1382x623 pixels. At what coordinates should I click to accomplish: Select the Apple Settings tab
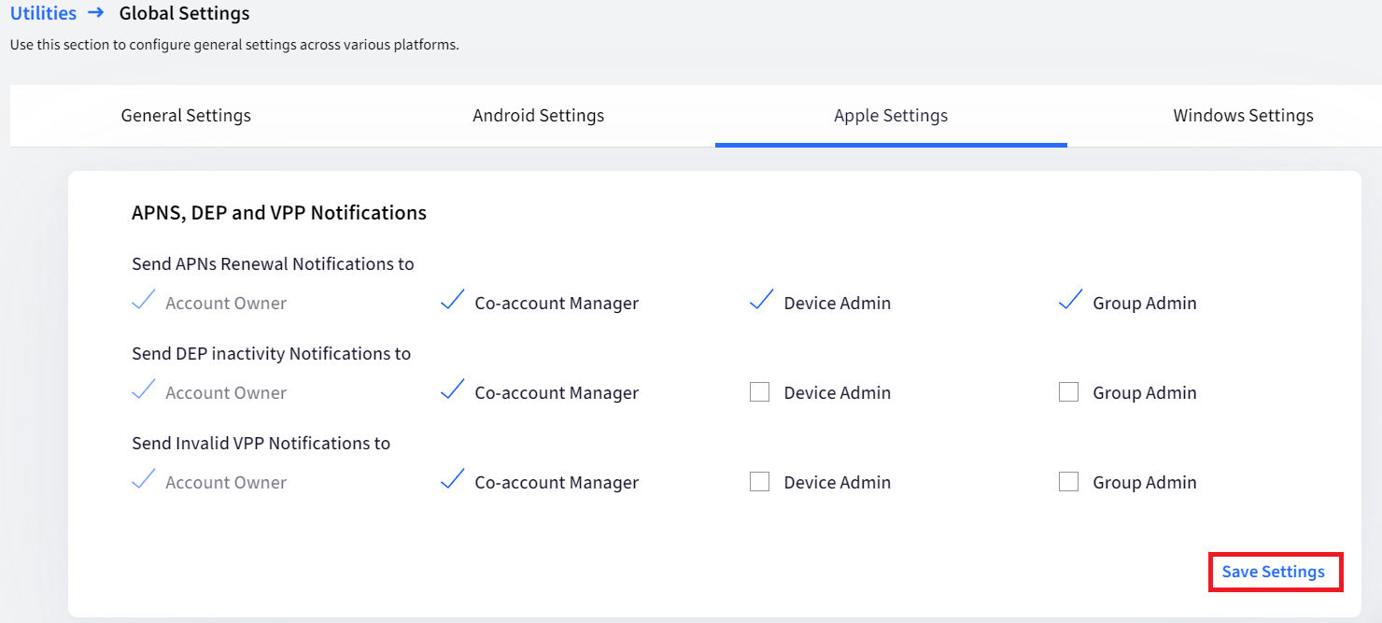(x=891, y=116)
